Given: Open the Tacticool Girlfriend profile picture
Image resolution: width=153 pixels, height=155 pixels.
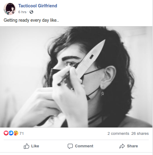Looking at the screenshot, I should pos(10,9).
